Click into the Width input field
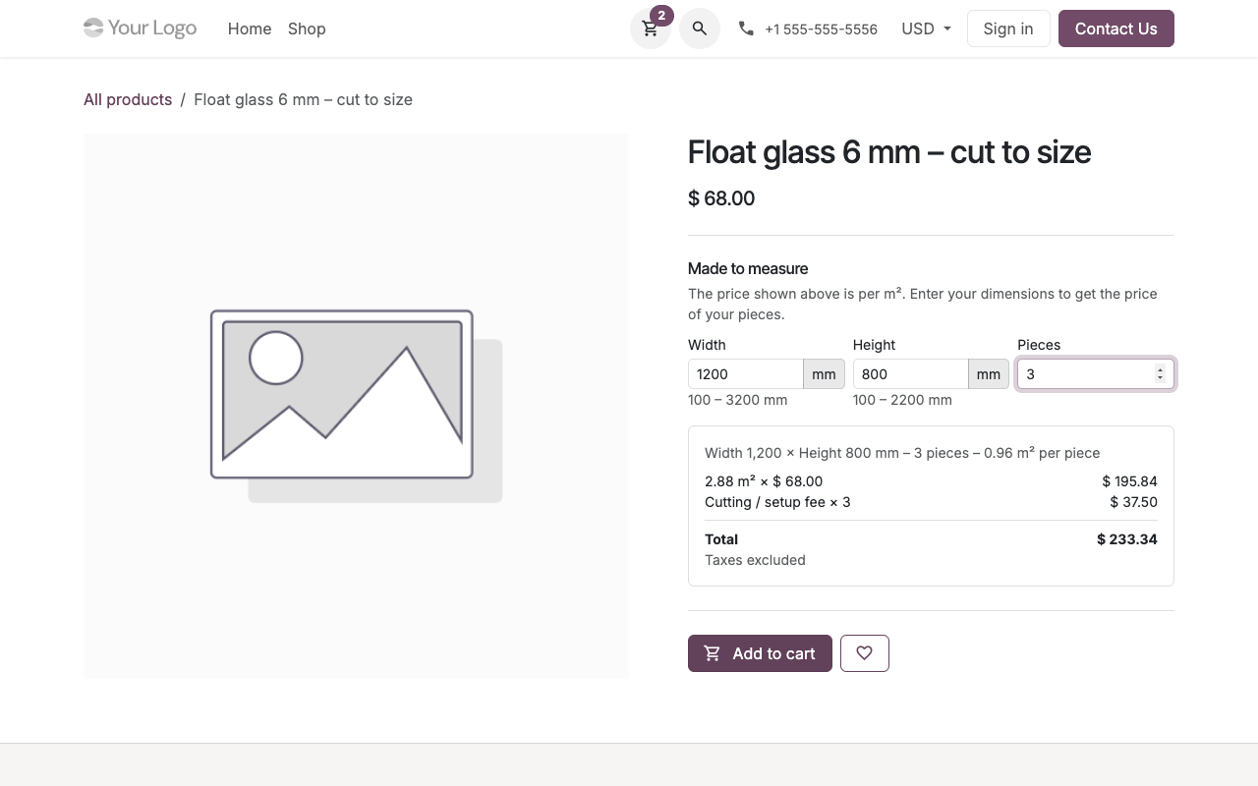The image size is (1258, 786). click(746, 374)
